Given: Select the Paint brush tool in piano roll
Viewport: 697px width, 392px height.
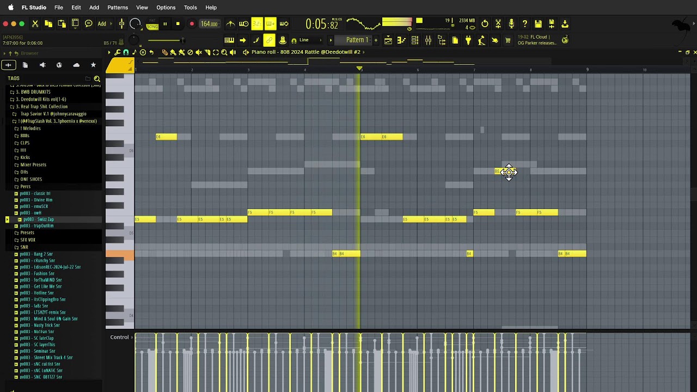Looking at the screenshot, I should coord(173,52).
